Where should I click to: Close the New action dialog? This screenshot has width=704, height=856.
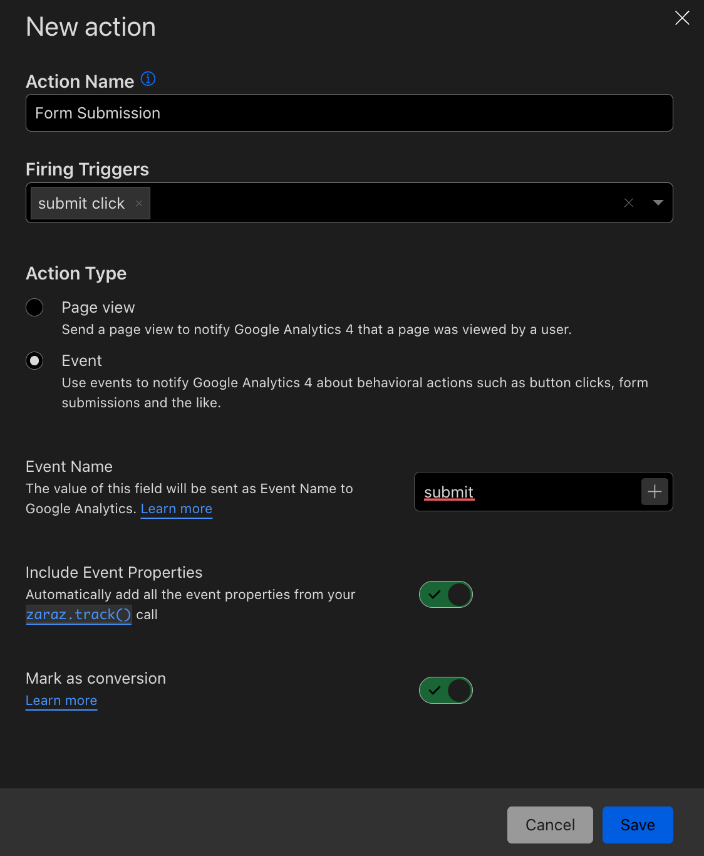tap(682, 18)
